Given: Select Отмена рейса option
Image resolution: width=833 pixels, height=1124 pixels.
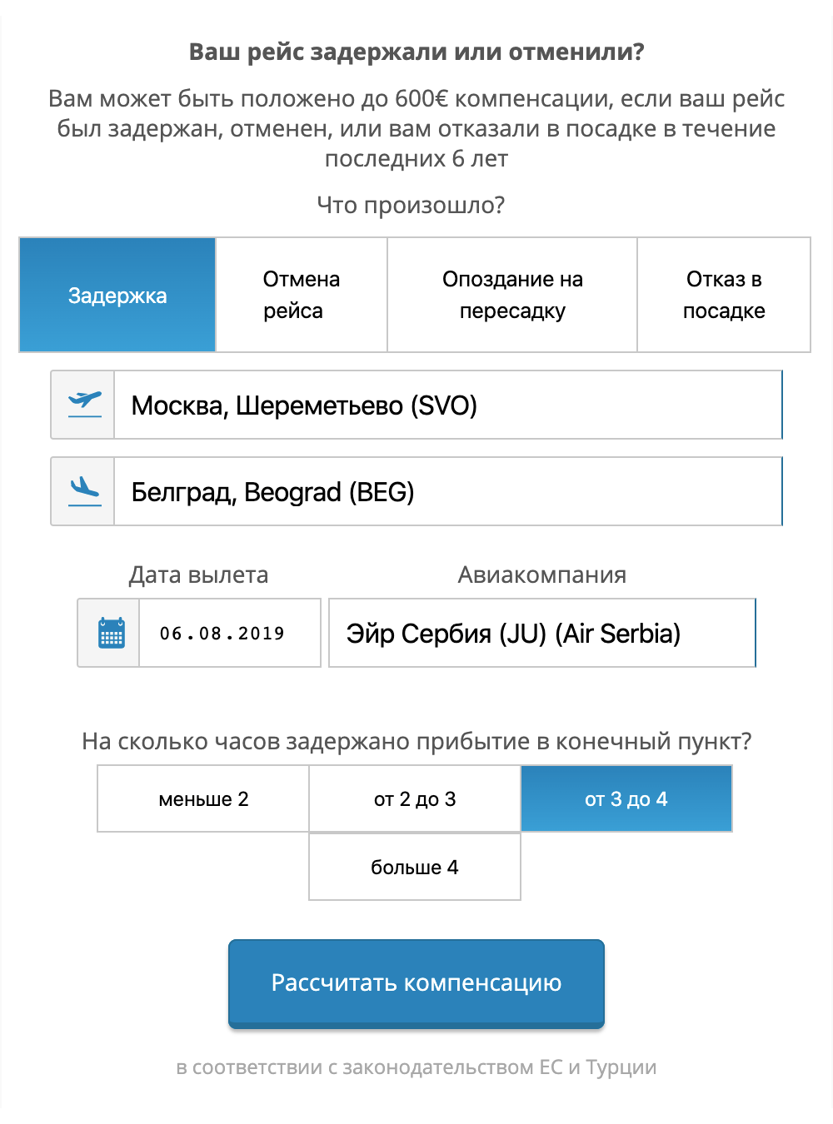Looking at the screenshot, I should [302, 295].
